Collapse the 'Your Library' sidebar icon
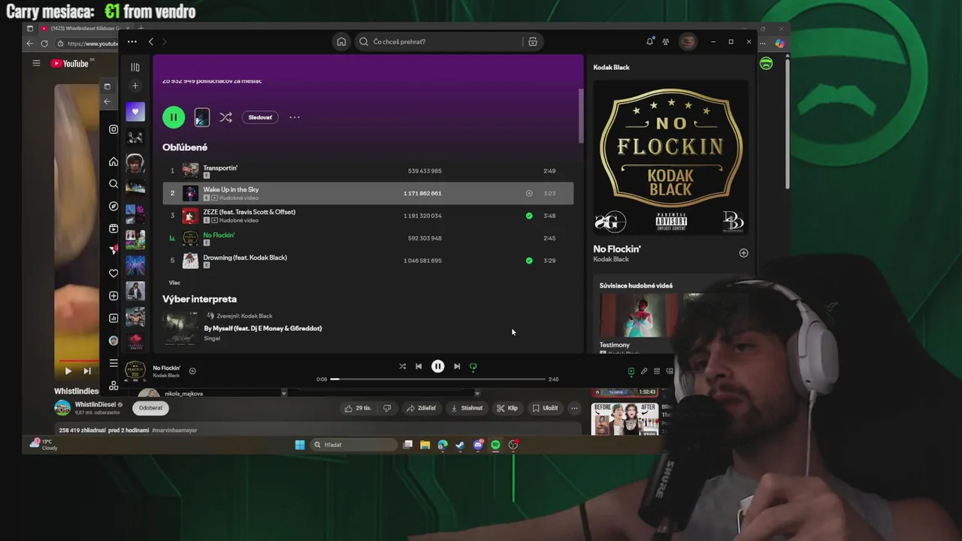Image resolution: width=962 pixels, height=541 pixels. click(135, 68)
